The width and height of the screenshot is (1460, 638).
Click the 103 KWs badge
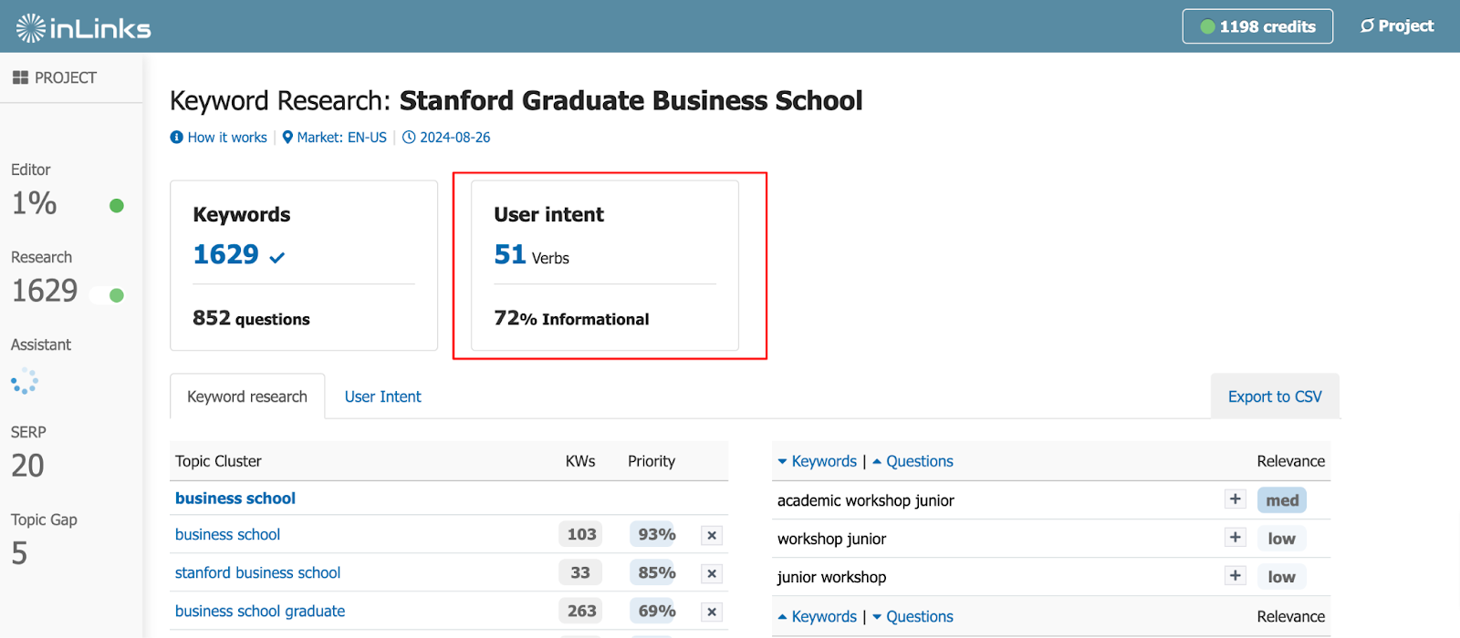[581, 535]
